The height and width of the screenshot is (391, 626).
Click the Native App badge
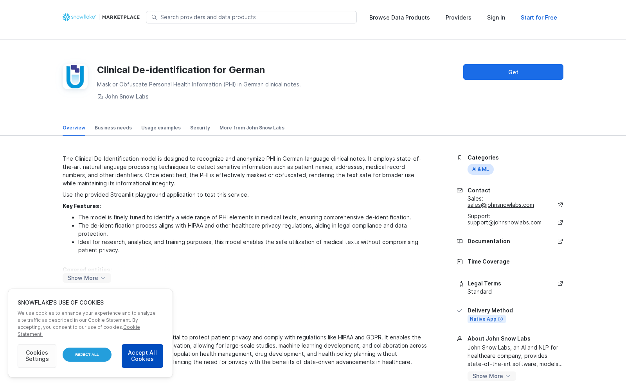[x=487, y=319]
